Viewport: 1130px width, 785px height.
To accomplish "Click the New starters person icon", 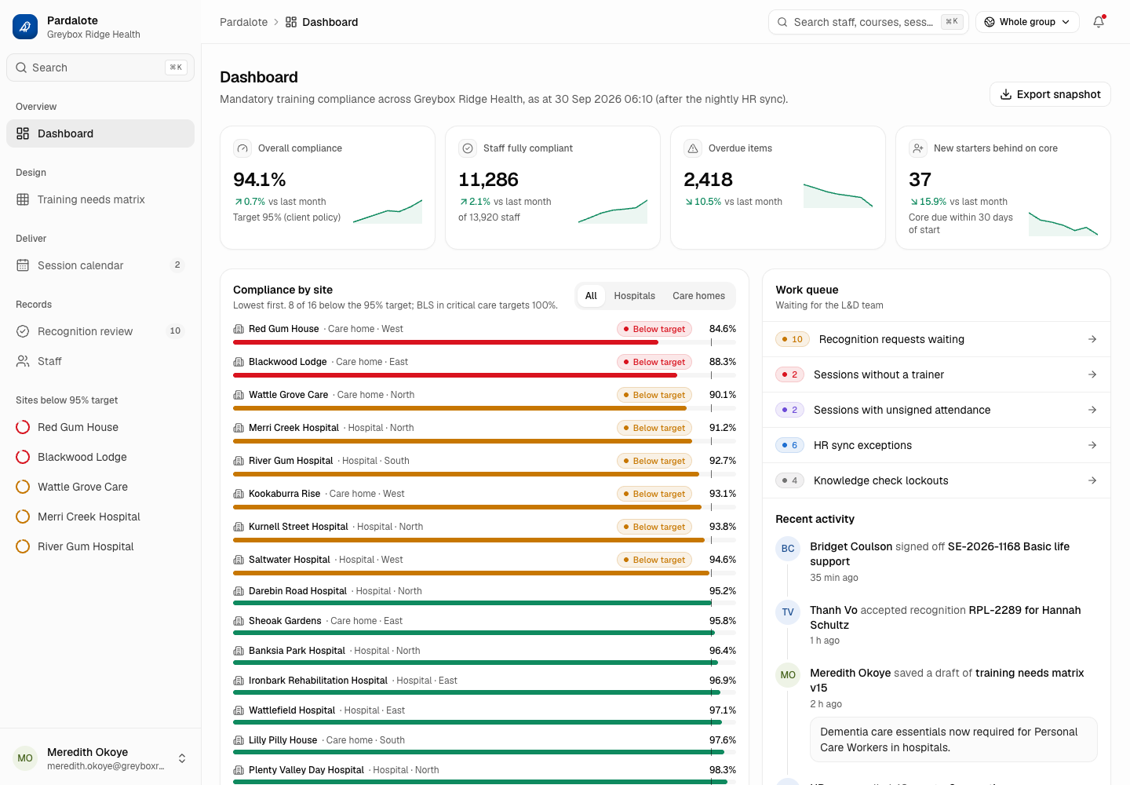I will coord(918,148).
